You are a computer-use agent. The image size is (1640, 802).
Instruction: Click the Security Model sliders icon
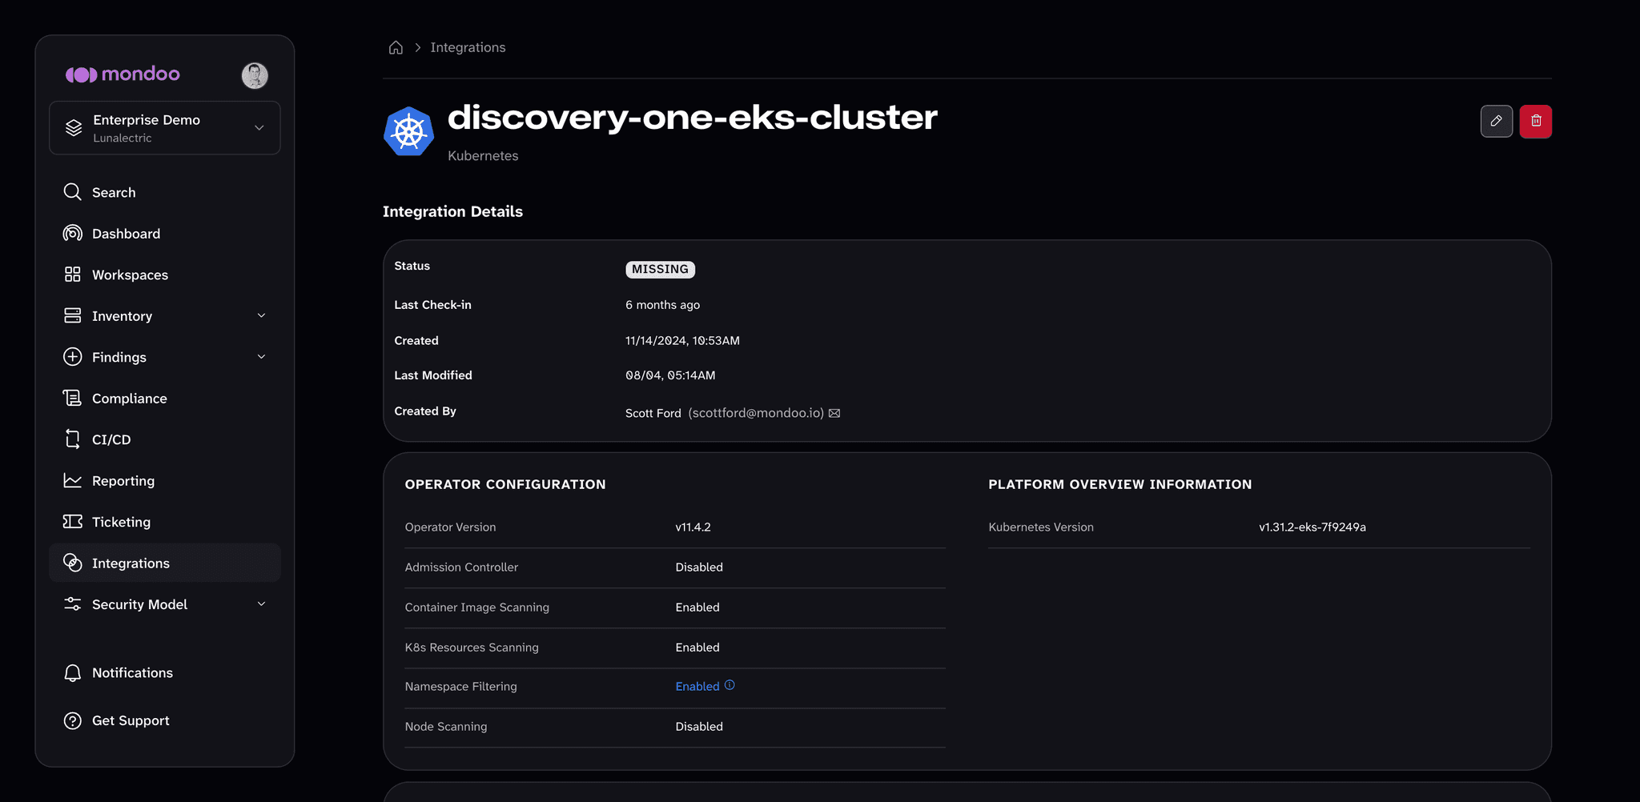(x=72, y=604)
